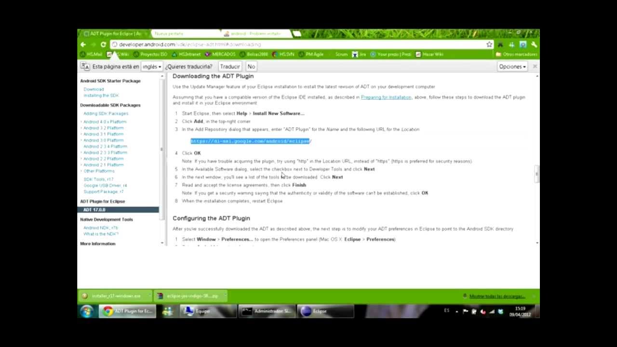Open the installer_r17-windows.exe download
The image size is (617, 347).
(x=116, y=296)
